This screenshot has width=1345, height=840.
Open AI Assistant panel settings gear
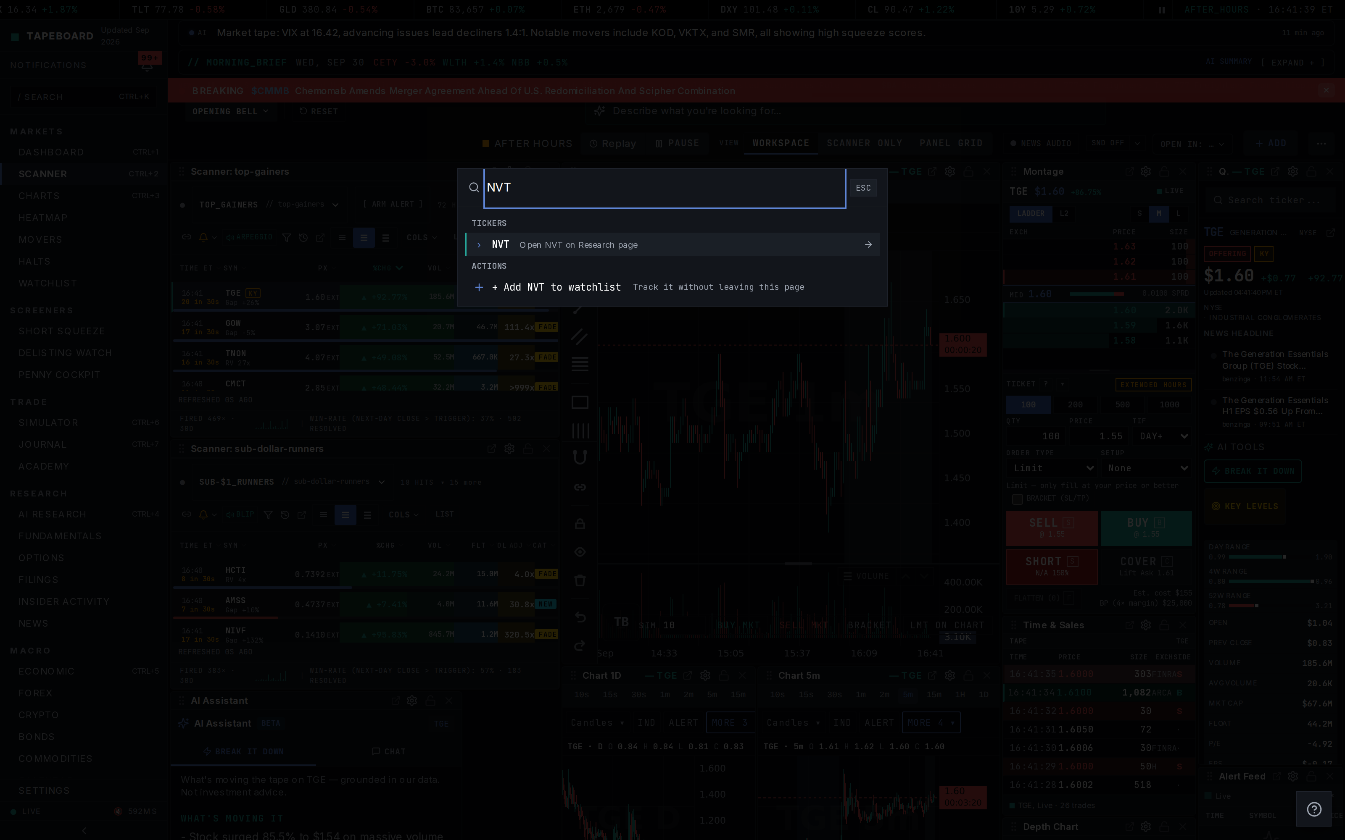click(412, 701)
